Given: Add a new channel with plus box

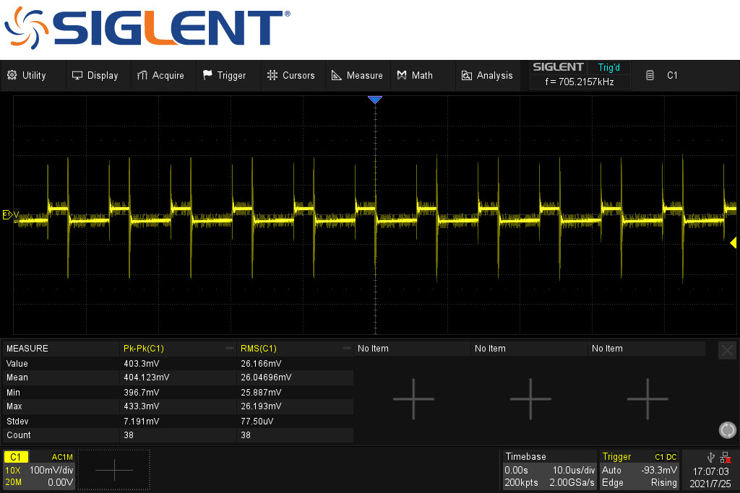Looking at the screenshot, I should 114,469.
